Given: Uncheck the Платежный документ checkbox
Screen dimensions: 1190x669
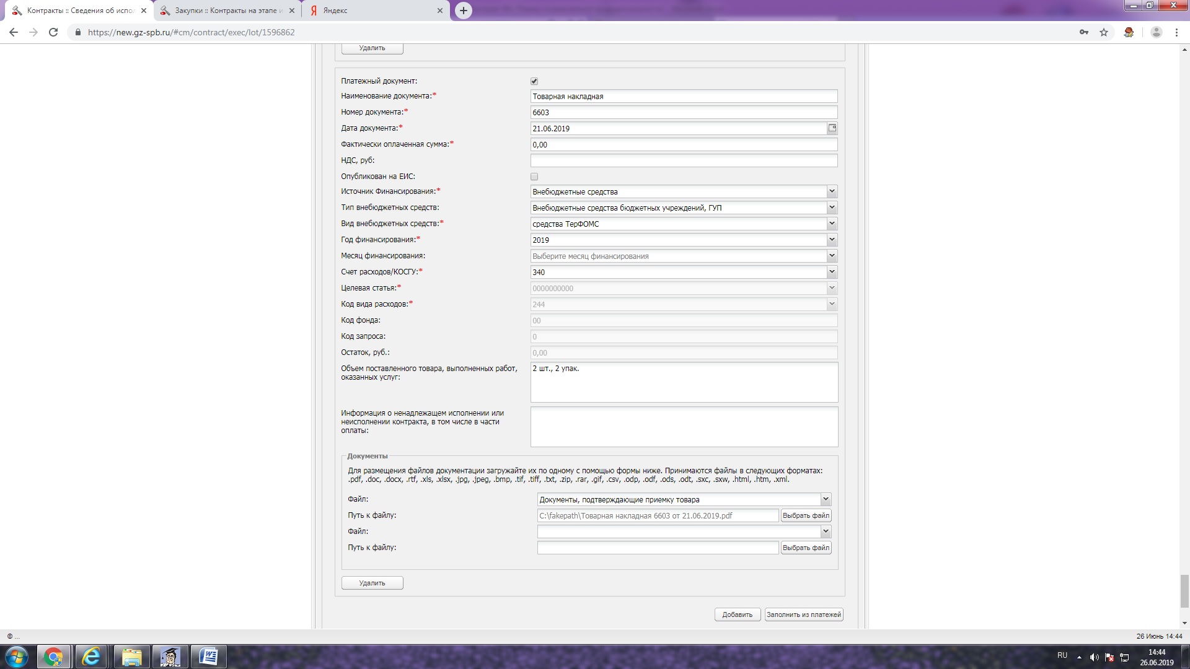Looking at the screenshot, I should point(534,81).
